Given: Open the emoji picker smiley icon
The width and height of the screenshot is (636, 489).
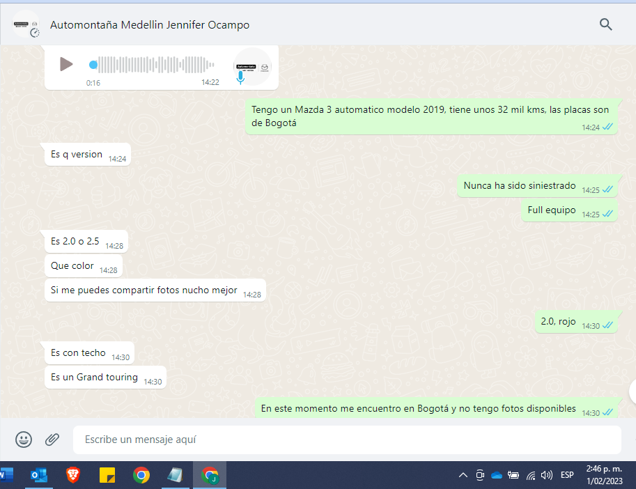Looking at the screenshot, I should (24, 440).
